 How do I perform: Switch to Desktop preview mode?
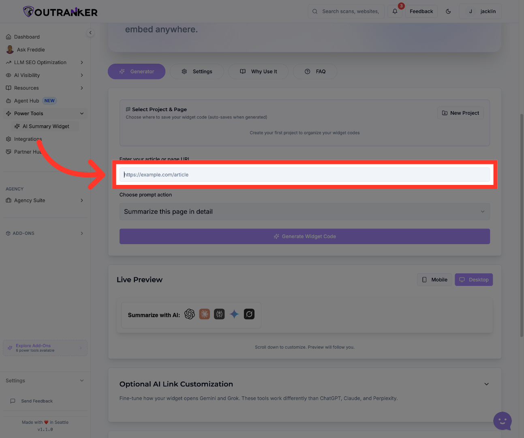[473, 279]
